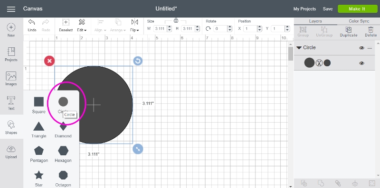Click the large circle thumbnail in layer row

pyautogui.click(x=309, y=63)
